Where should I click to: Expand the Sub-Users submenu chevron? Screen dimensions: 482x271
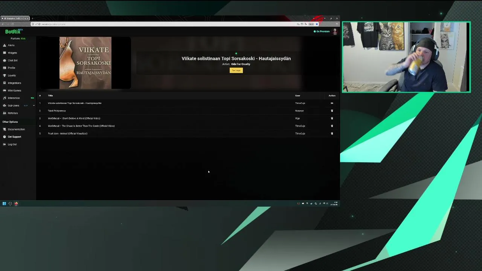[34, 105]
